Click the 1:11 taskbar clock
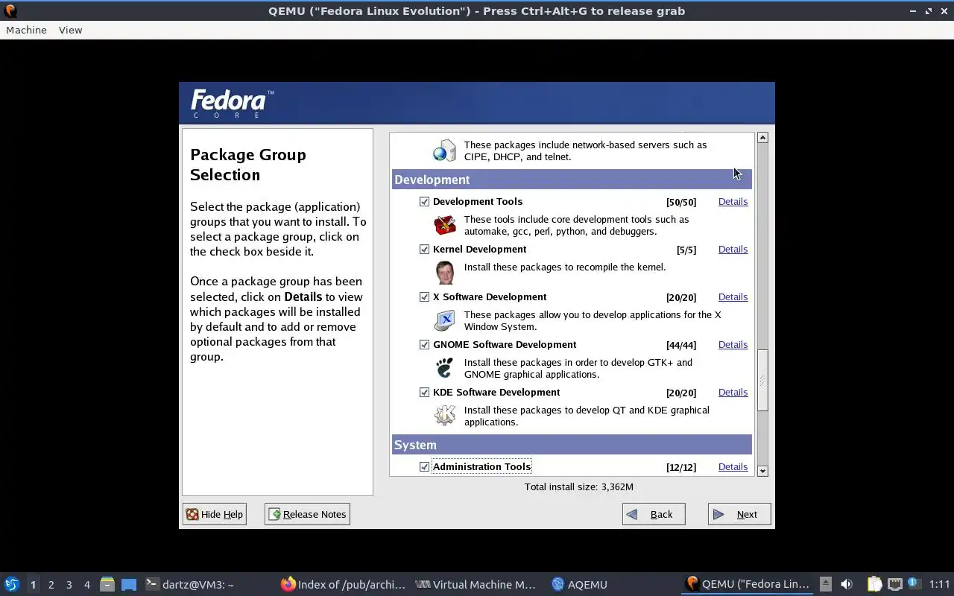The height and width of the screenshot is (596, 954). [939, 585]
